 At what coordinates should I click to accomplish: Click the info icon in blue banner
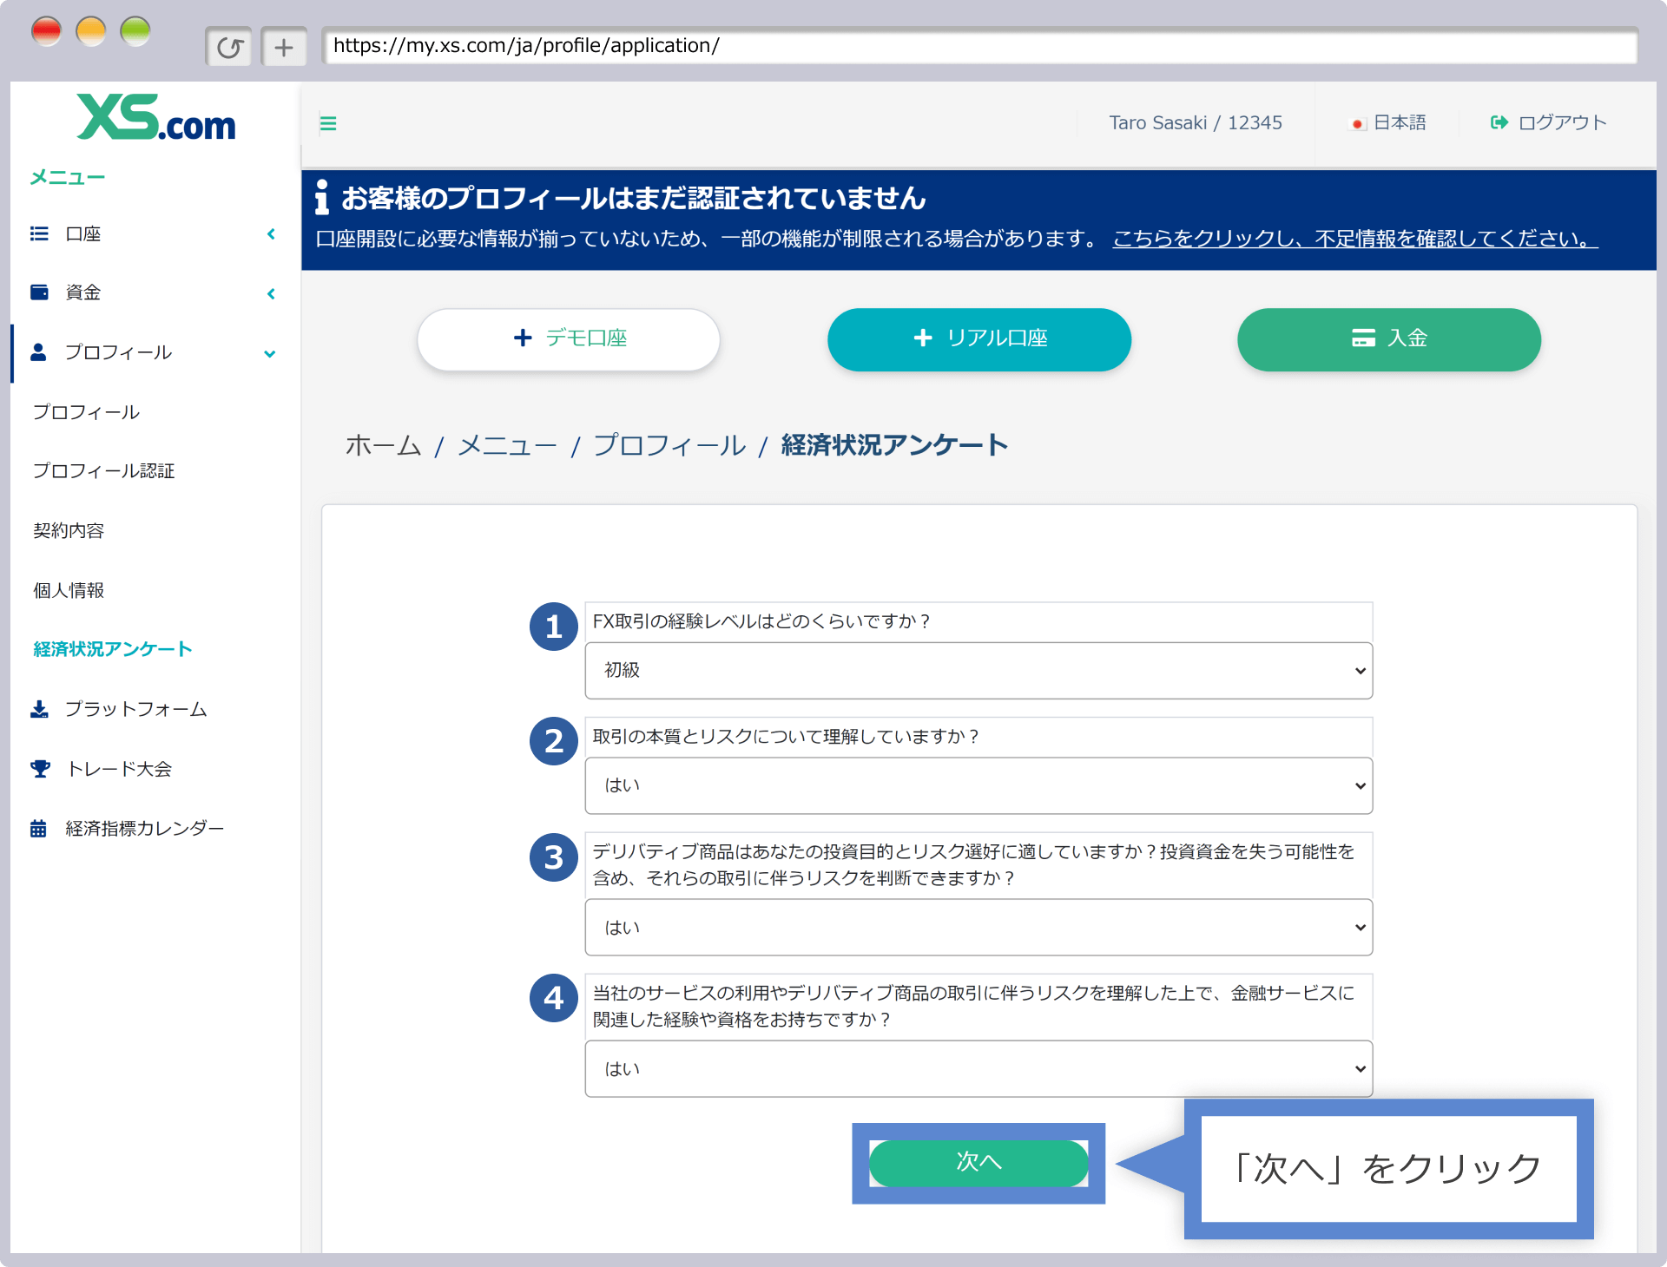tap(322, 197)
